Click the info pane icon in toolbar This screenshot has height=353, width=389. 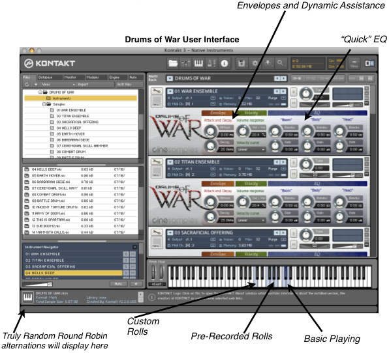tap(225, 63)
